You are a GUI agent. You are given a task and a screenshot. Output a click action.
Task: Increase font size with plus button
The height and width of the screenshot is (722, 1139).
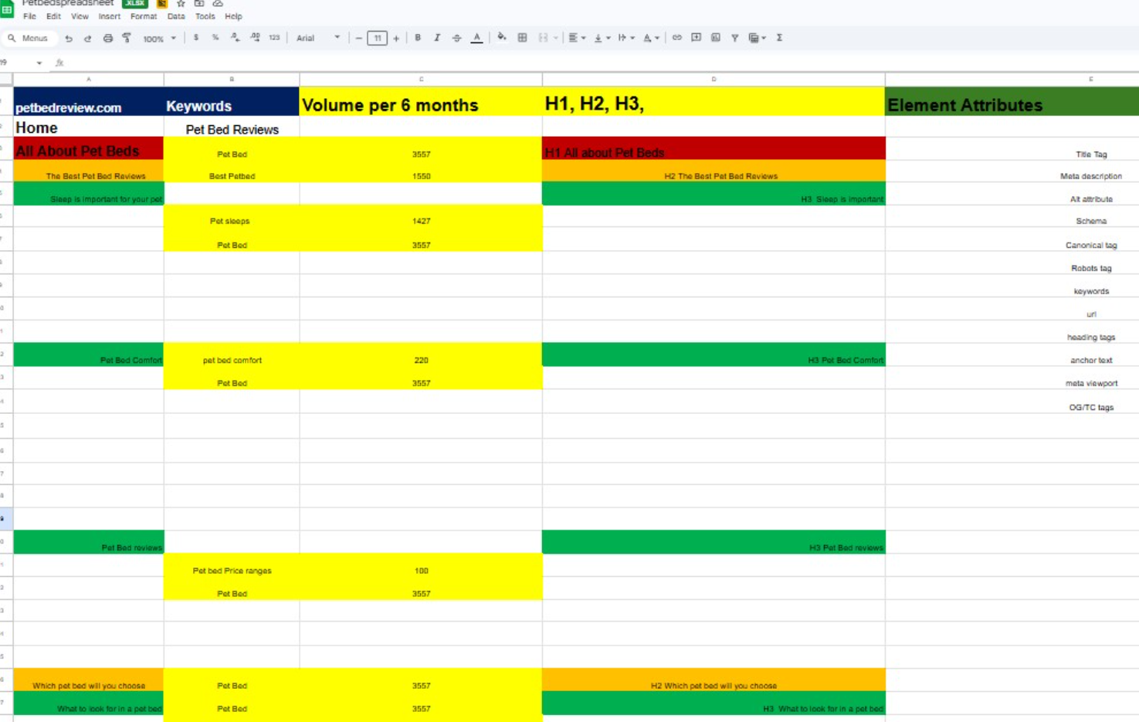click(x=396, y=38)
